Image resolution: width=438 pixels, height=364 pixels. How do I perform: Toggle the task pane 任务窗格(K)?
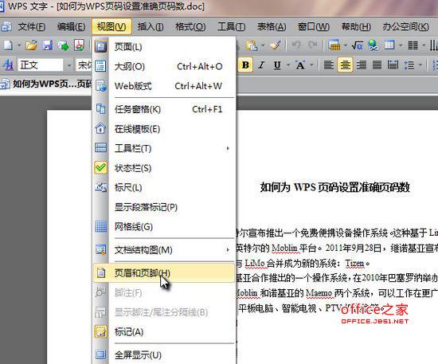[165, 109]
